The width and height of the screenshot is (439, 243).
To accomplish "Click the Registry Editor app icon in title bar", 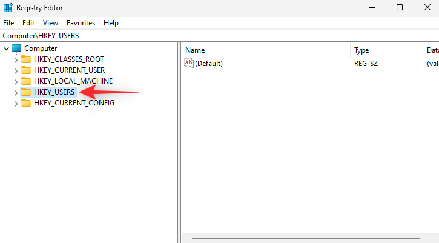I will [8, 7].
